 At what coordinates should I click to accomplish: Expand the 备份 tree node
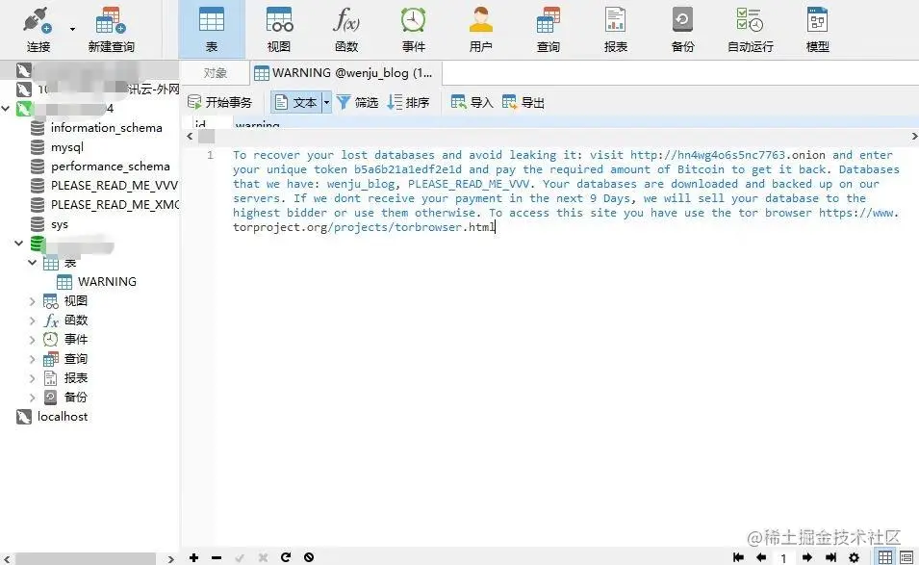coord(32,398)
